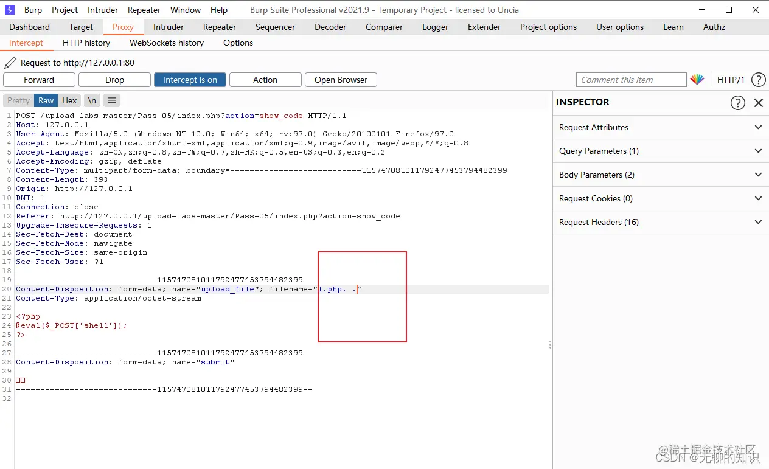Open the highlight color picker icon
The image size is (769, 469).
point(697,80)
